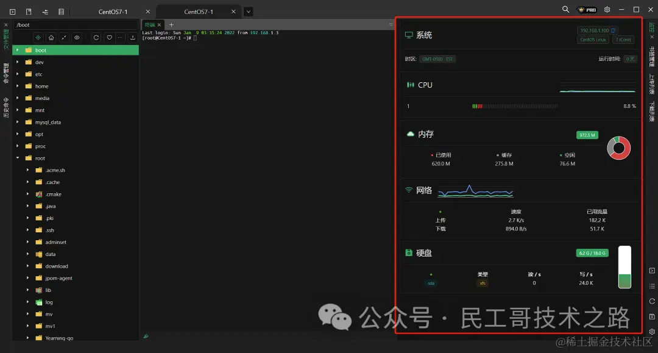Image resolution: width=658 pixels, height=353 pixels.
Task: Collapse the root folder in the file tree
Action: (18, 158)
